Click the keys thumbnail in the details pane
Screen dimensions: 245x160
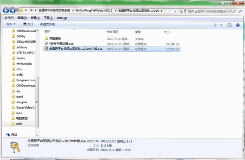pyautogui.click(x=15, y=147)
